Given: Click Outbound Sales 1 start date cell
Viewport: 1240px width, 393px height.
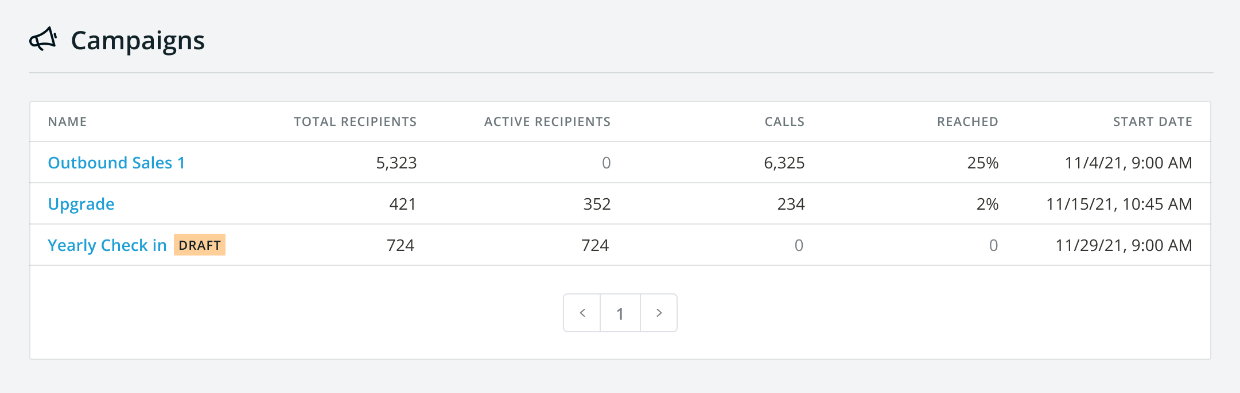Looking at the screenshot, I should 1128,163.
